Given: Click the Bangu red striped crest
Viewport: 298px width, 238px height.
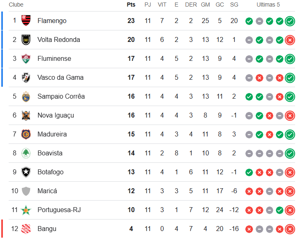Looking at the screenshot, I should tap(26, 229).
